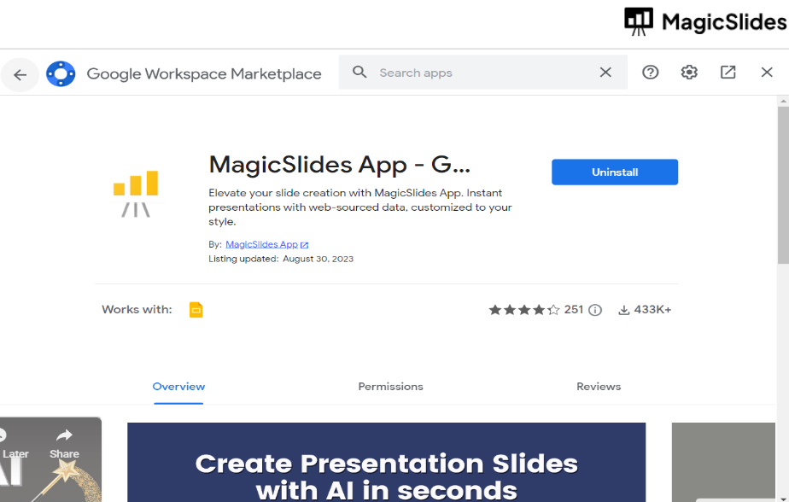Close the marketplace dialog

point(766,73)
